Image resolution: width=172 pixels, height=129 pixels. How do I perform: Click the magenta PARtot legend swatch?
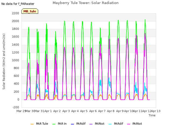click(129, 124)
